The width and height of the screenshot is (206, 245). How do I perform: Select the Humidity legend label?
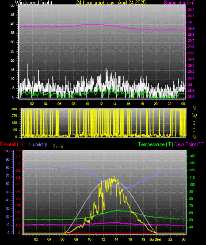(x=38, y=144)
